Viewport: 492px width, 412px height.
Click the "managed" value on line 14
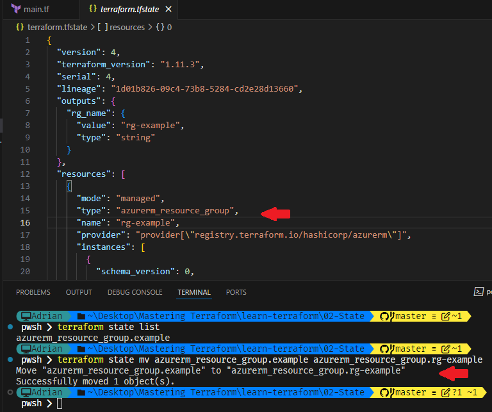pos(138,199)
